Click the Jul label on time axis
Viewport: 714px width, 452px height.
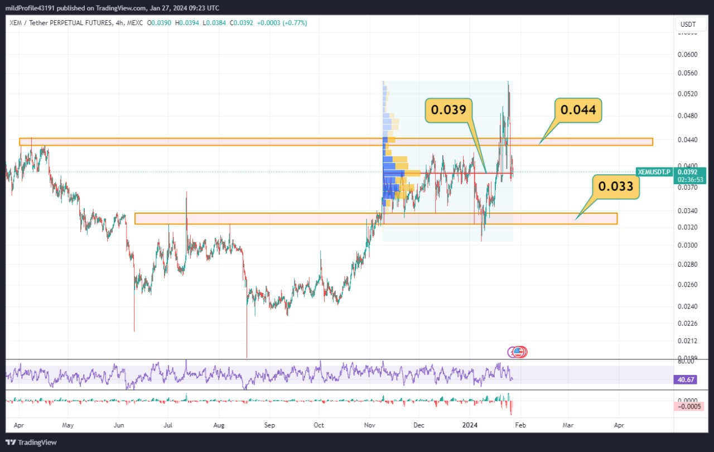click(168, 425)
